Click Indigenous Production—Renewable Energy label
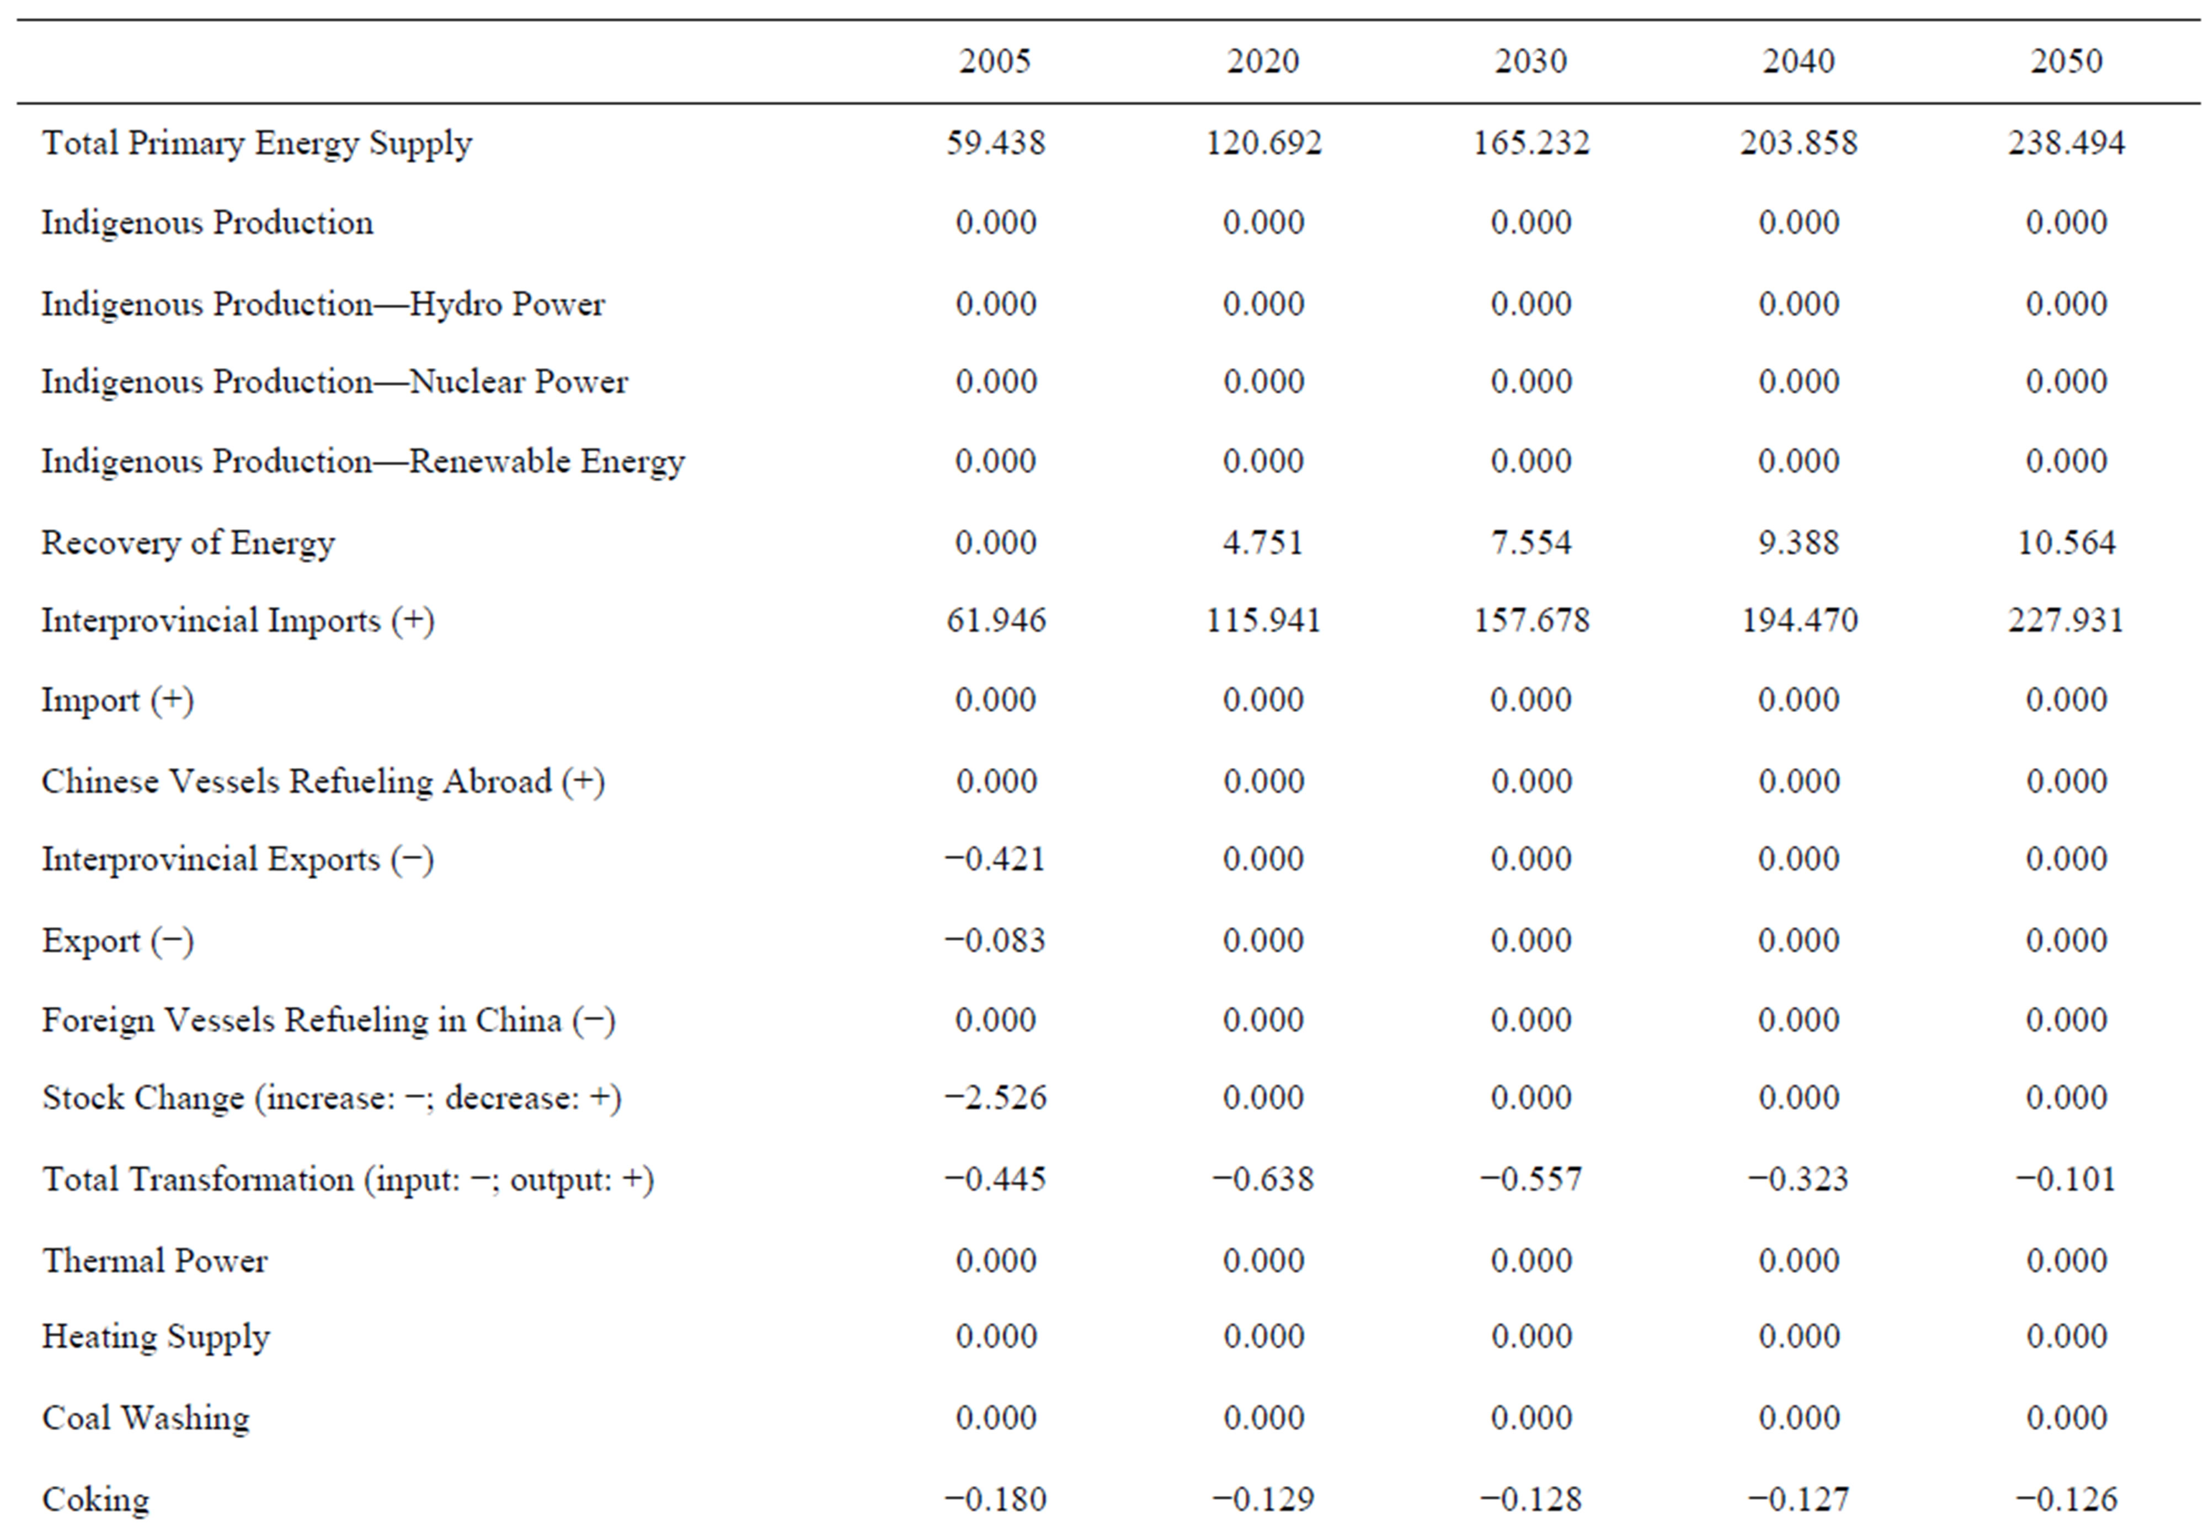The image size is (2209, 1535). click(x=362, y=463)
